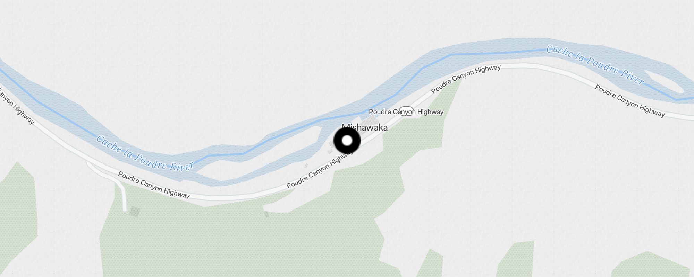Click the eastern Cache la Poudre River label
Viewport: 694px width, 277px height.
595,65
